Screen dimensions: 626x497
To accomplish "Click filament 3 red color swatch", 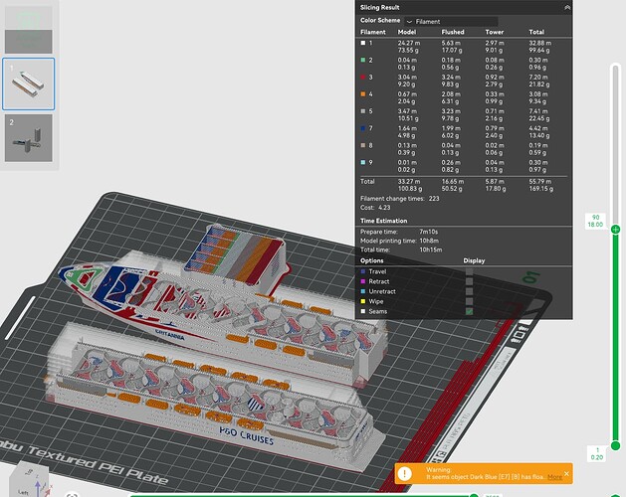I will tap(363, 77).
